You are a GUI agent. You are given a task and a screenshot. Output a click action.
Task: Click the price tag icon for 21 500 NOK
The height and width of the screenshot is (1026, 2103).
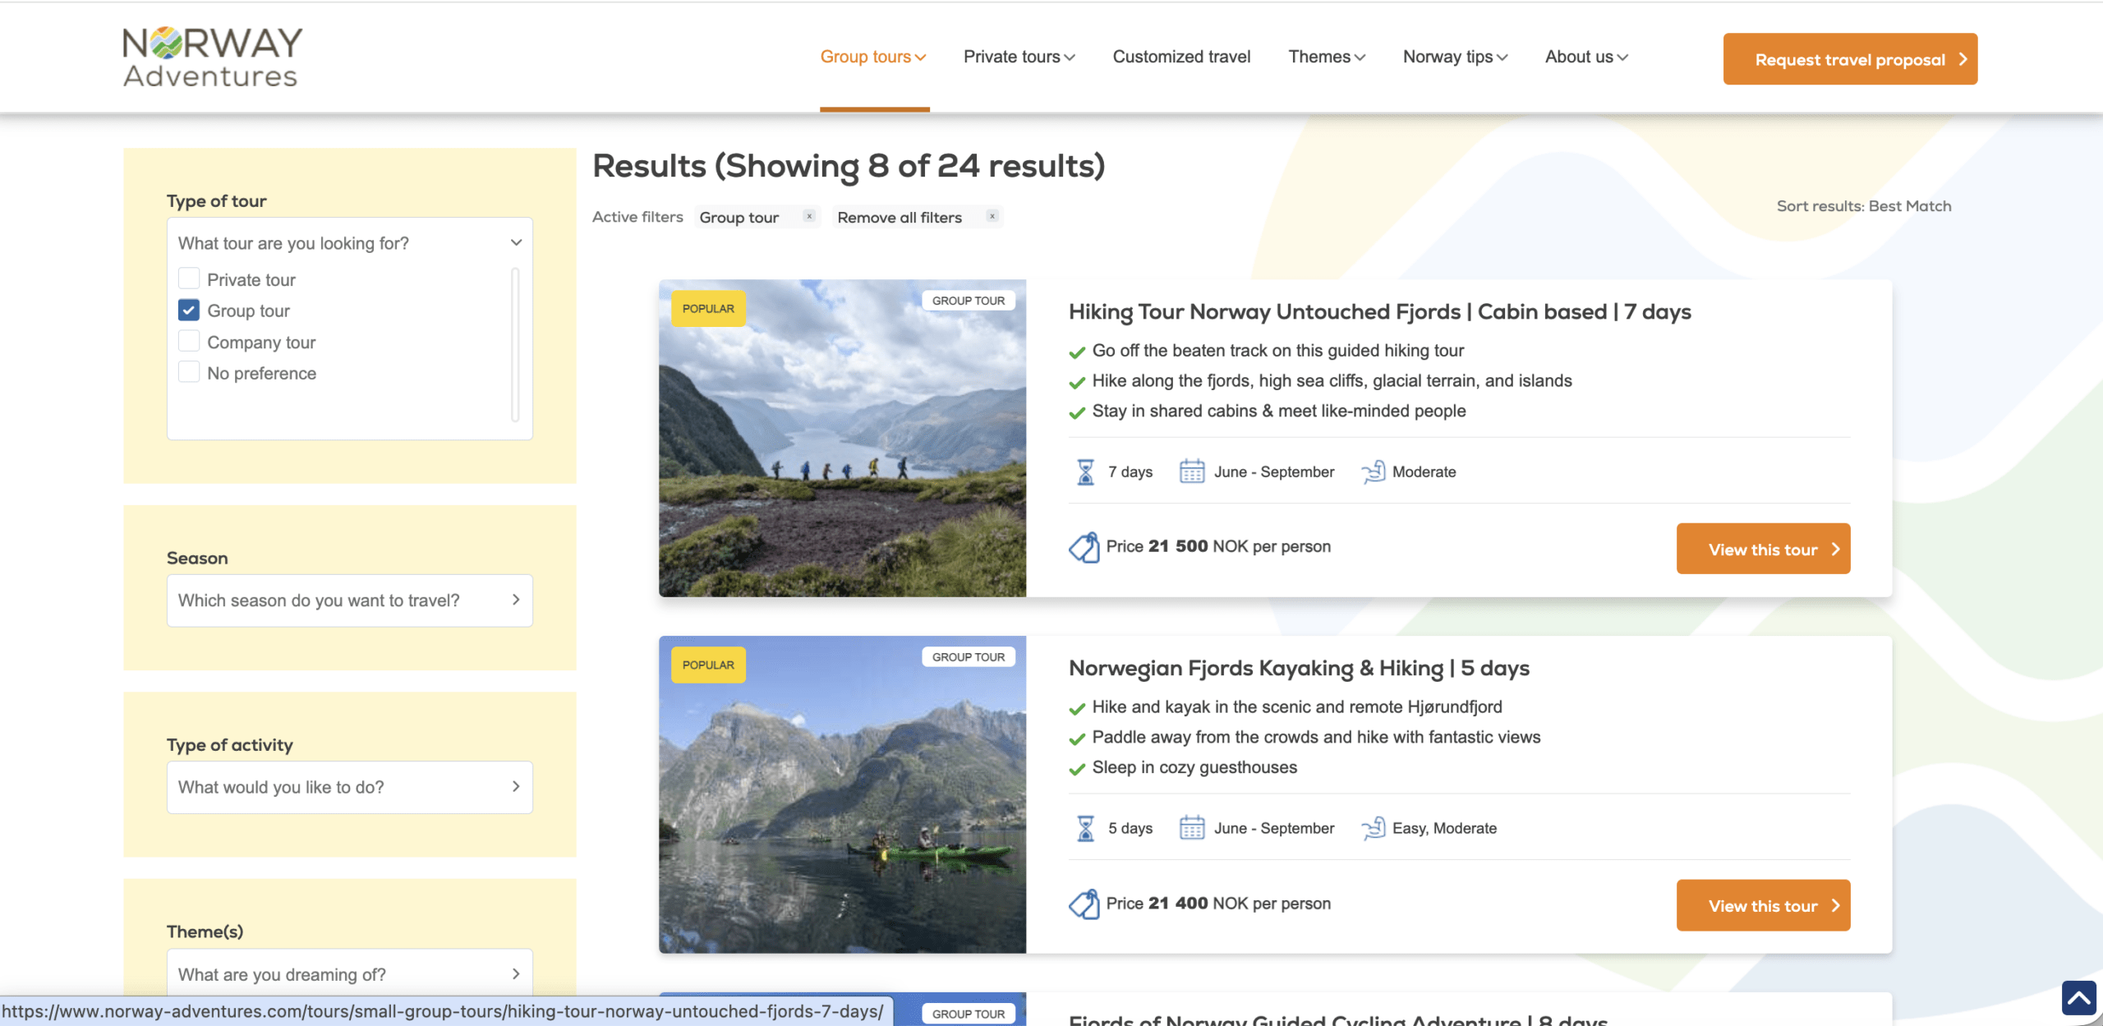point(1084,547)
